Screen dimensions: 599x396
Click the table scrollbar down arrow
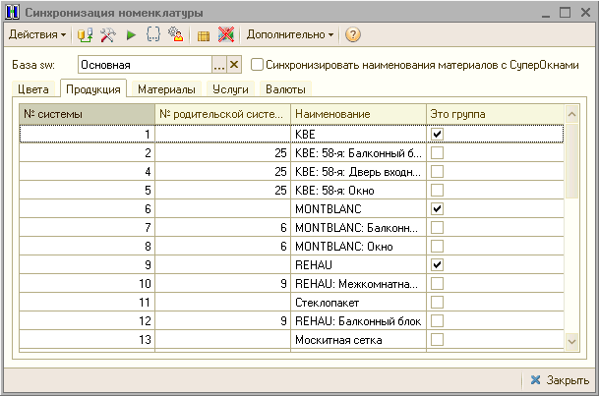[x=571, y=341]
